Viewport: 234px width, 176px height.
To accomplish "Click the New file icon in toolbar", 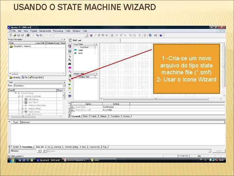I will [x=11, y=35].
